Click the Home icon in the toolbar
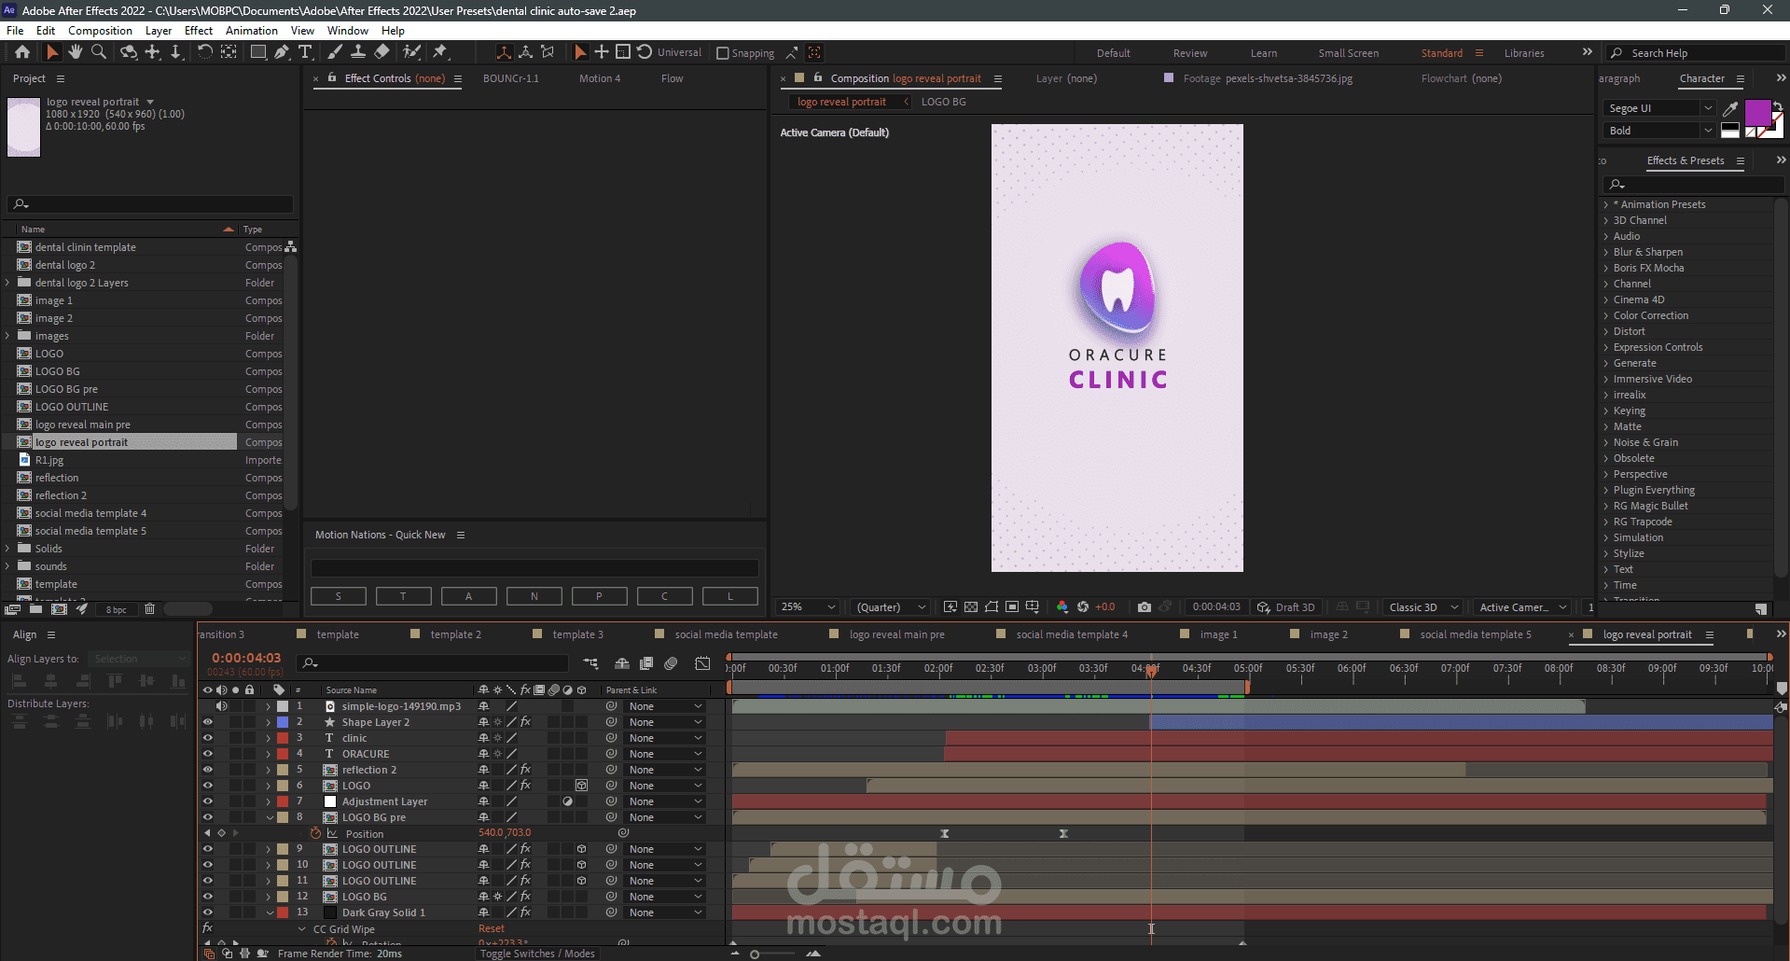1790x961 pixels. [22, 52]
